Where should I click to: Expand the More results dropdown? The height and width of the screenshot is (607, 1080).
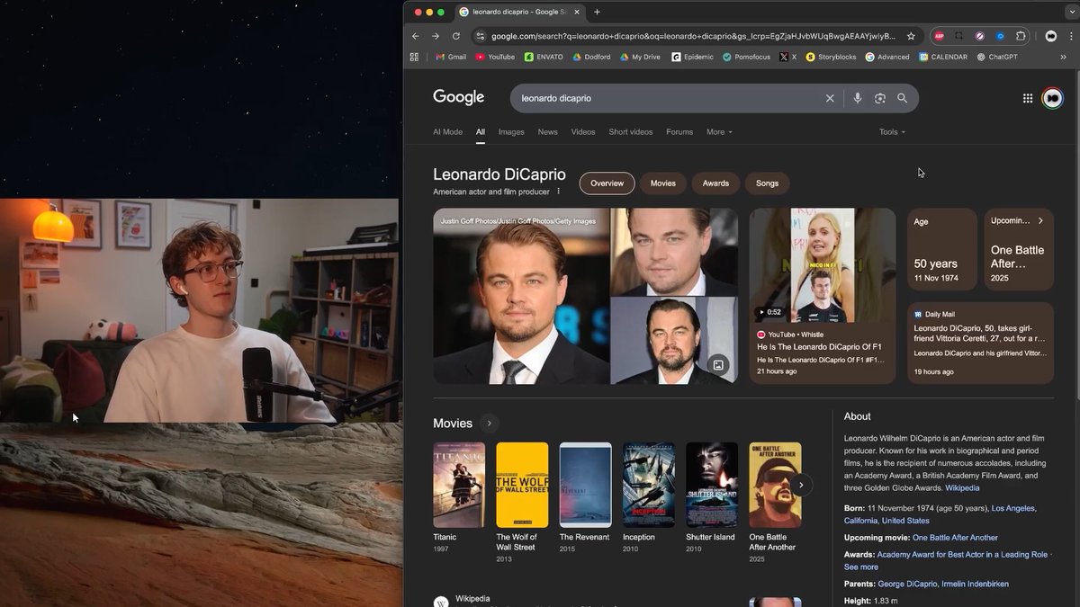[719, 132]
